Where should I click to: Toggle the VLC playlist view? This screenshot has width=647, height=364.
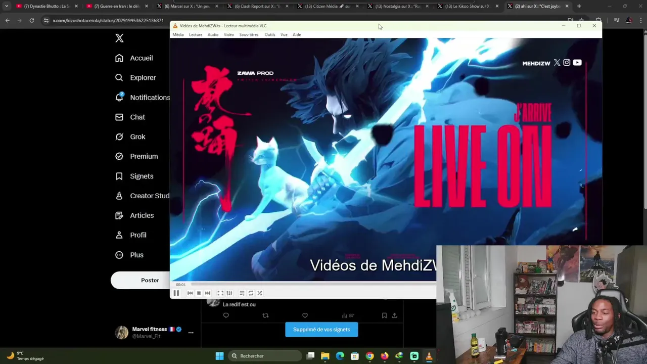click(x=242, y=293)
